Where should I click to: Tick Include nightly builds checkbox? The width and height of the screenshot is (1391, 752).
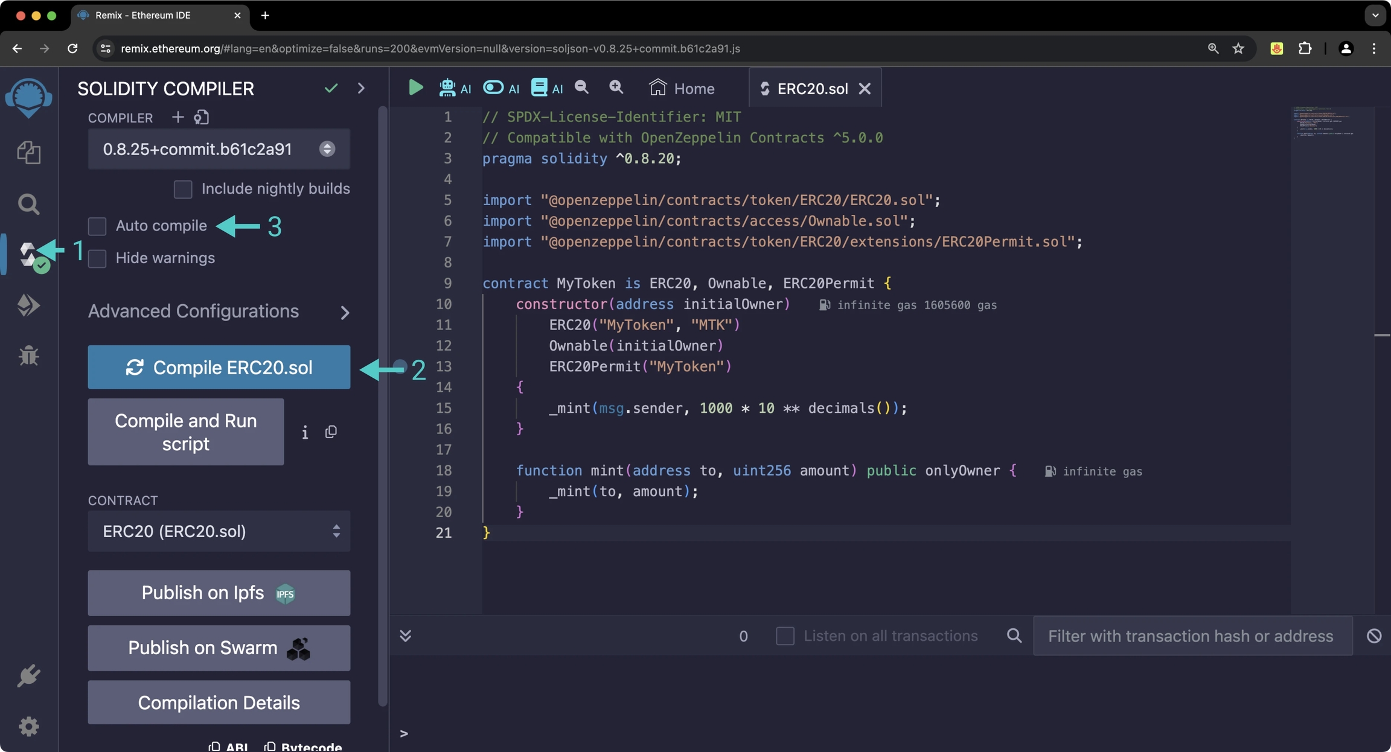[183, 190]
